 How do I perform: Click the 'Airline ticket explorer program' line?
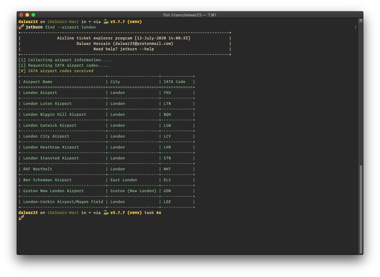click(x=124, y=38)
